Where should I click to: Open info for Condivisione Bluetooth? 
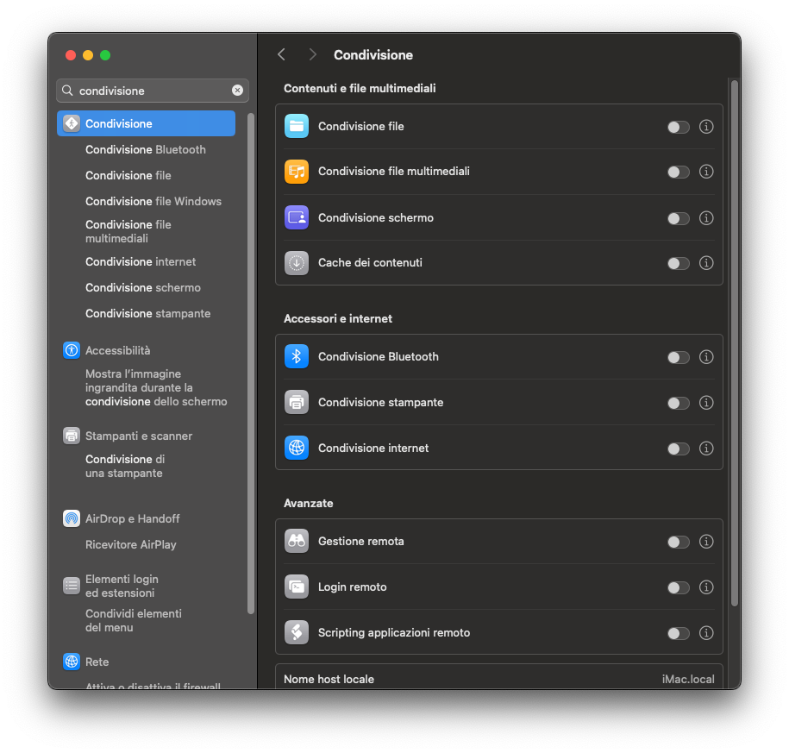pos(706,357)
